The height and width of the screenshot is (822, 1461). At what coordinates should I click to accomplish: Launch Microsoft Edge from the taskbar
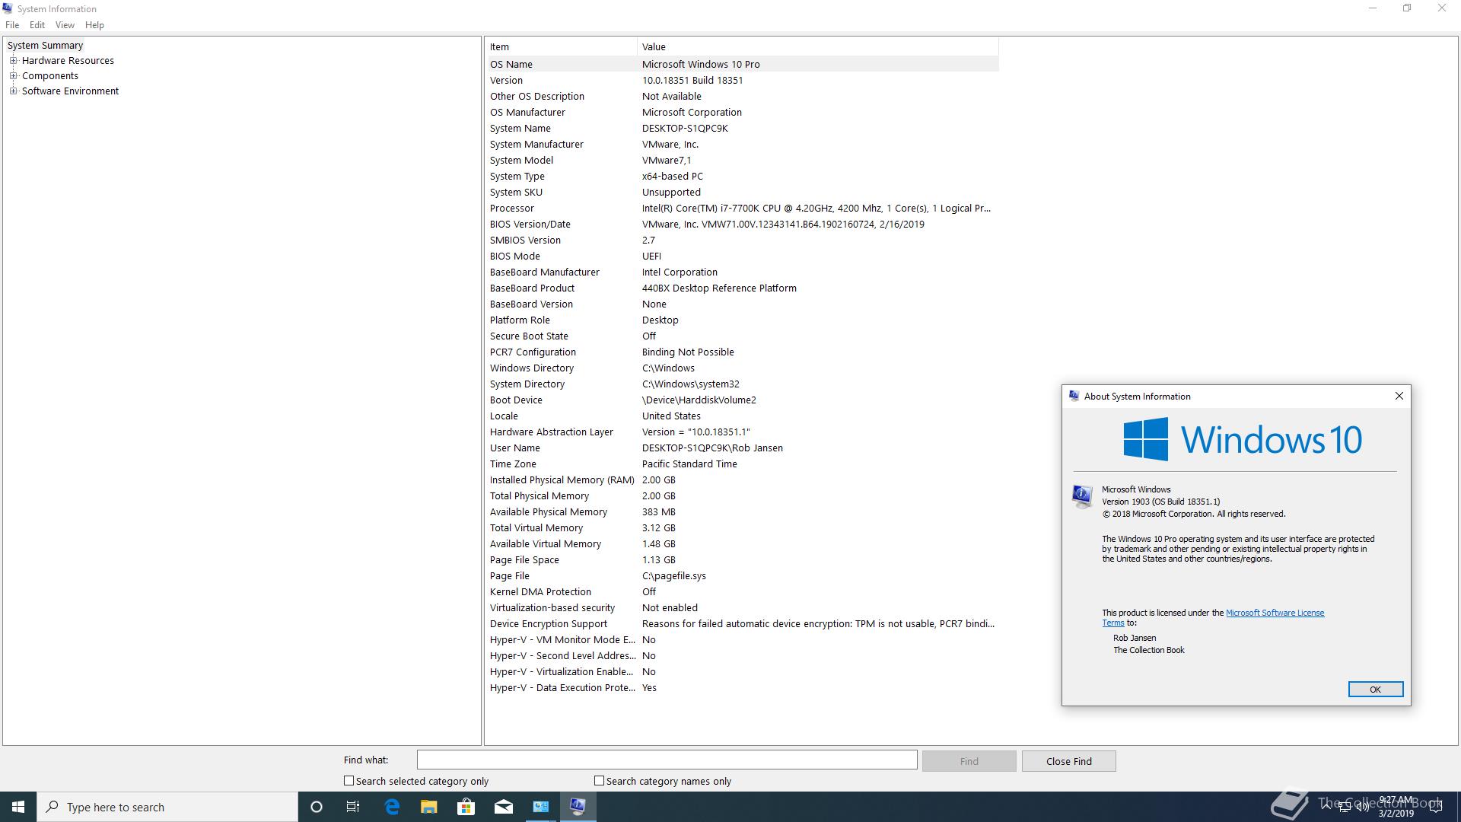tap(392, 807)
